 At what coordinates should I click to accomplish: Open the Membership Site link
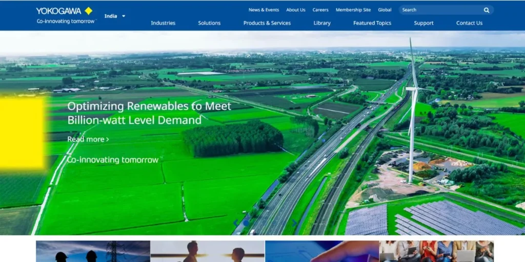click(353, 10)
